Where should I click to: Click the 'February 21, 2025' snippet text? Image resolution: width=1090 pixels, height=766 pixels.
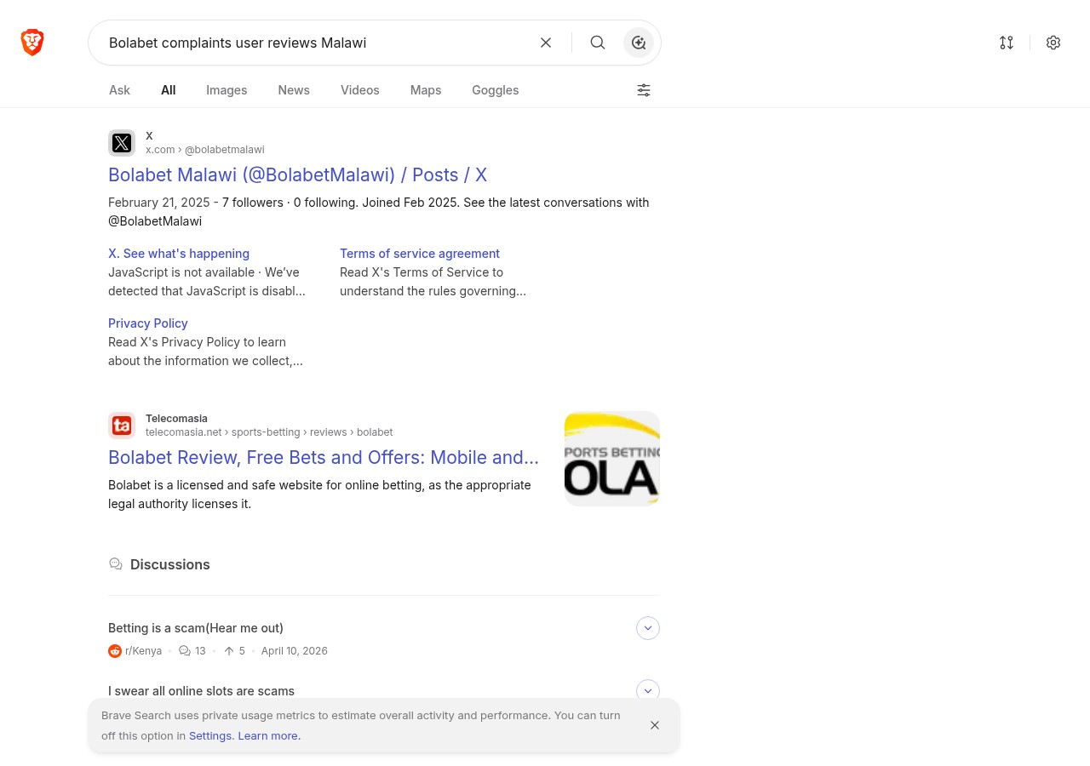pyautogui.click(x=159, y=203)
